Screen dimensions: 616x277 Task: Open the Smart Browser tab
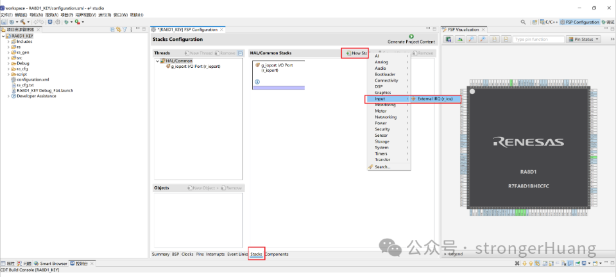(x=51, y=264)
